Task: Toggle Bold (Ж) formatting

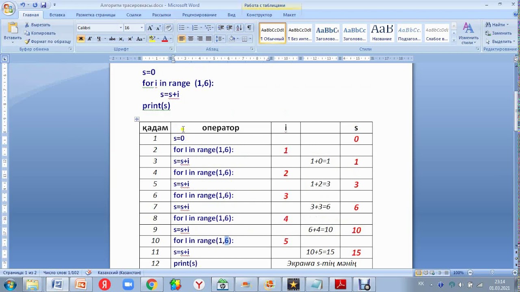Action: pyautogui.click(x=81, y=39)
